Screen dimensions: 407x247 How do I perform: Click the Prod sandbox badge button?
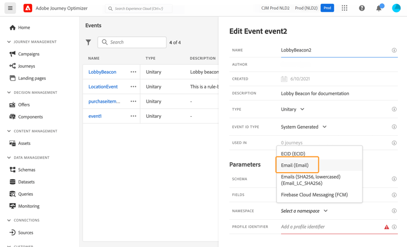coord(327,8)
